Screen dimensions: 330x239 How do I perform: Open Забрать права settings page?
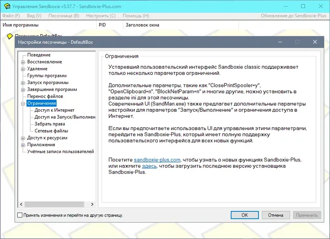click(49, 124)
